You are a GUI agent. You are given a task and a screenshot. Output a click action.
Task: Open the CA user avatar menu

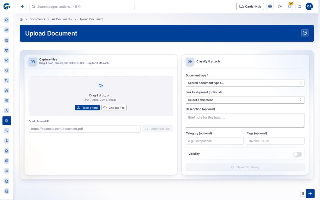point(309,6)
